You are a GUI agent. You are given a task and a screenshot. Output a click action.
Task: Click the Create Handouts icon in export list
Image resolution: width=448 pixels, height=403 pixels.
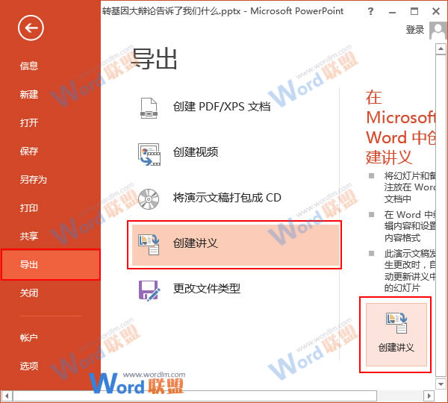[149, 244]
